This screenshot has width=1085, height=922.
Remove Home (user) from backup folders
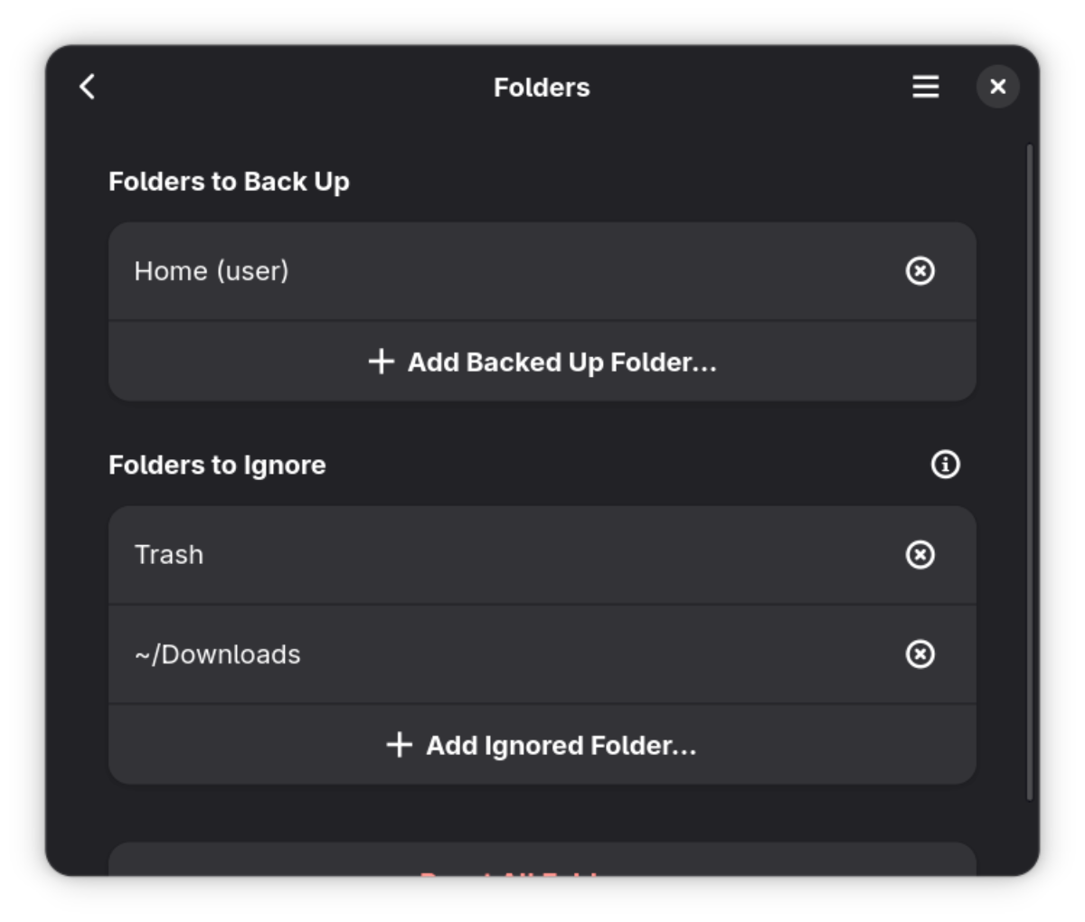[x=920, y=271]
